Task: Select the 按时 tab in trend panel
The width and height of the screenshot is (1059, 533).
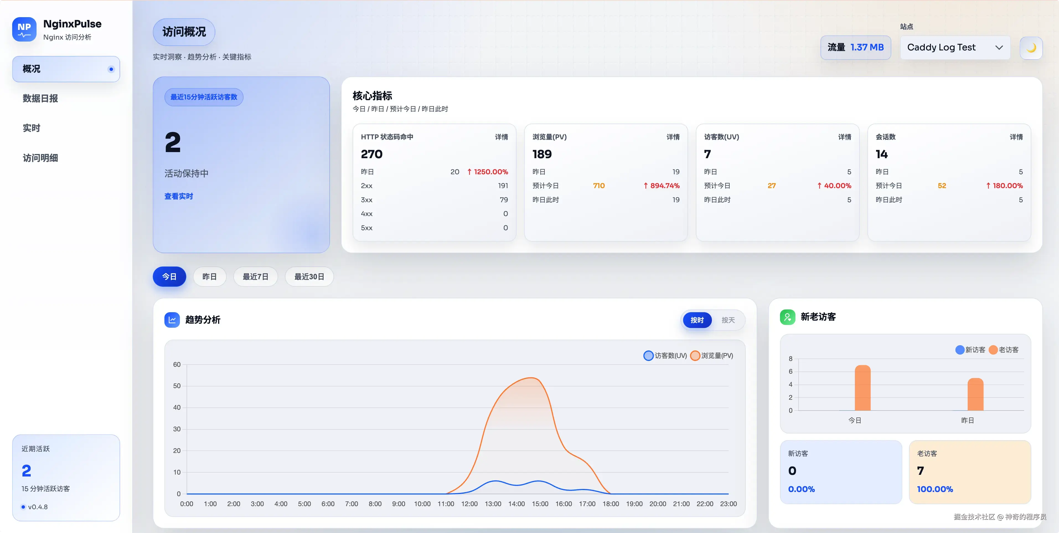Action: coord(697,320)
